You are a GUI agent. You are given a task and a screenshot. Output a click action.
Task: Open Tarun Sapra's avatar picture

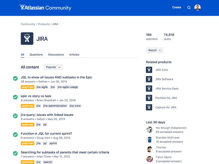pyautogui.click(x=149, y=159)
